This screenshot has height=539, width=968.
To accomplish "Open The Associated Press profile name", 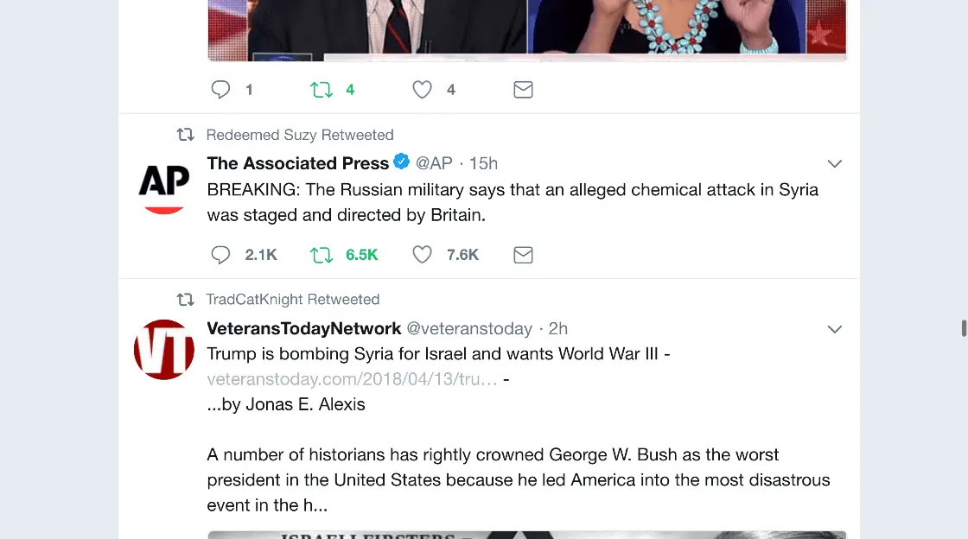I will [297, 163].
